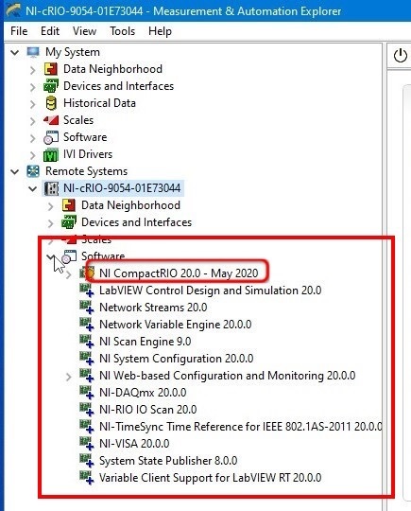Click the Scales icon under My System
Viewport: 411px width, 511px height.
click(51, 120)
